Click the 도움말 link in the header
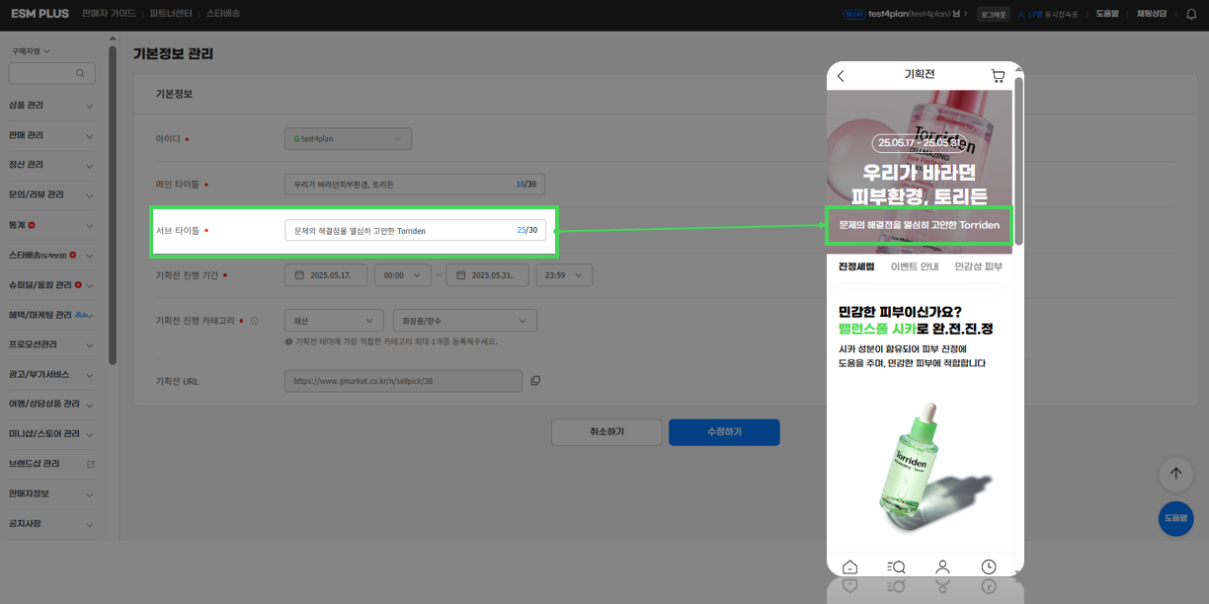 [x=1109, y=14]
